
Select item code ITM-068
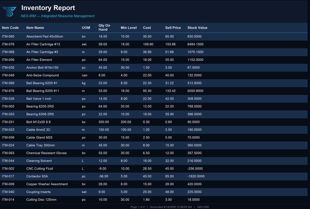point(8,52)
